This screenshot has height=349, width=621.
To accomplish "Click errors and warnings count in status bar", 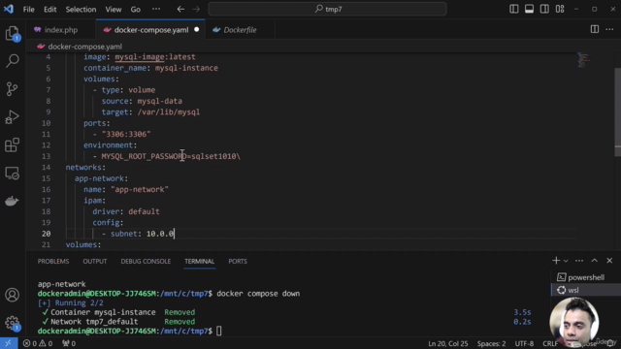I will 38,343.
